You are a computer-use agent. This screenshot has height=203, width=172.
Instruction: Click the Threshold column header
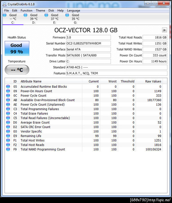coord(127,81)
